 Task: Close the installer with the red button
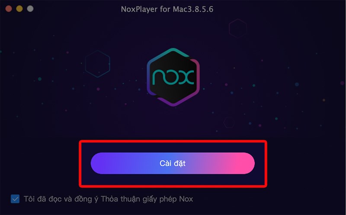[x=9, y=9]
